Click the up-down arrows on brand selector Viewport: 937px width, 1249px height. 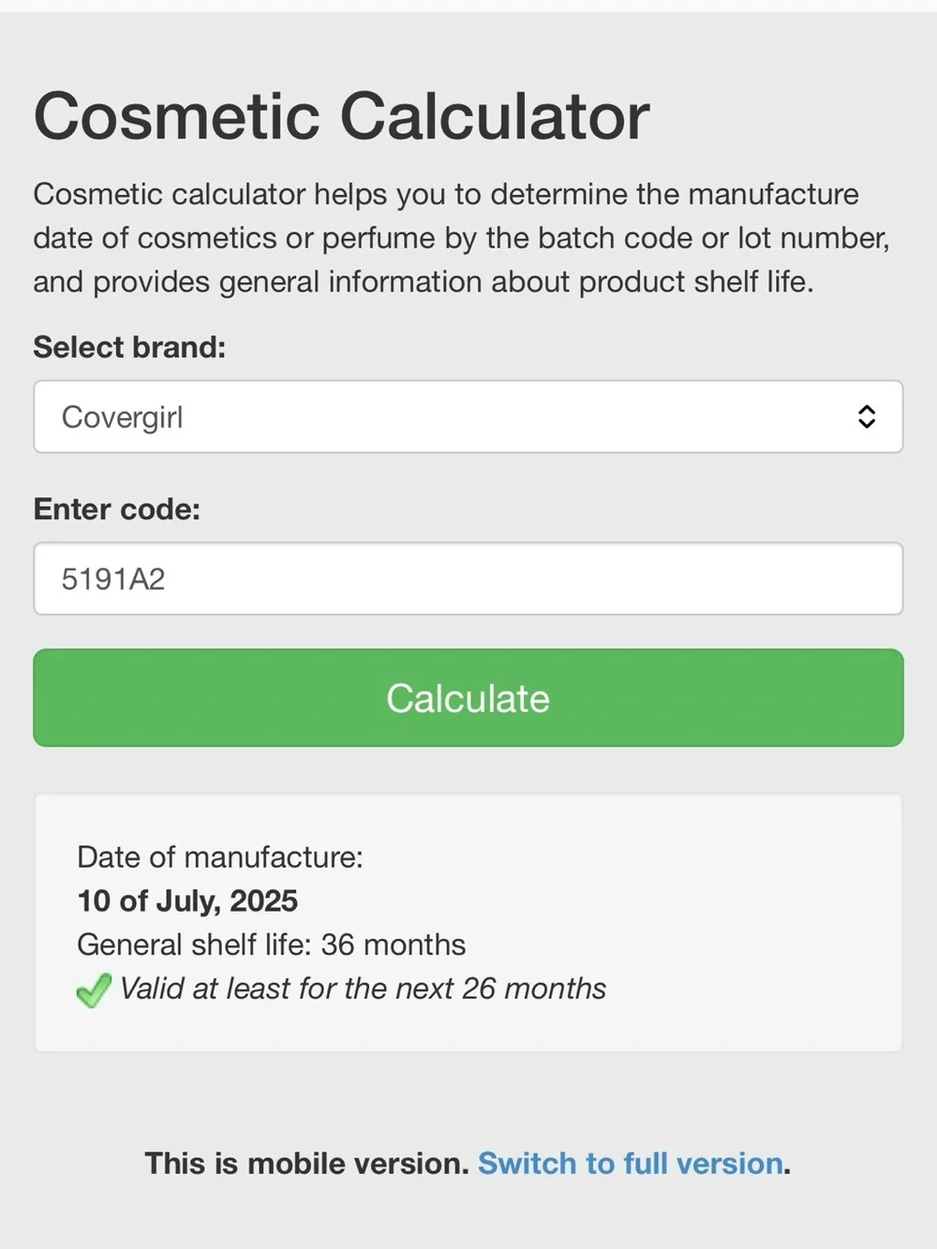pyautogui.click(x=867, y=417)
